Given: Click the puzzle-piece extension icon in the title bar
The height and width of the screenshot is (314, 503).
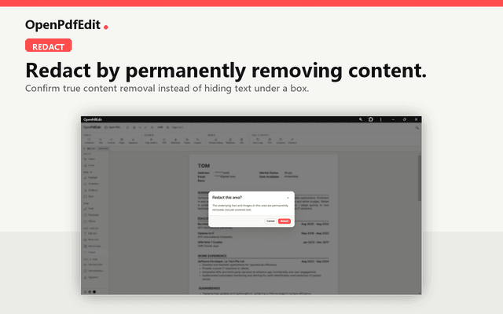Looking at the screenshot, I should (371, 119).
